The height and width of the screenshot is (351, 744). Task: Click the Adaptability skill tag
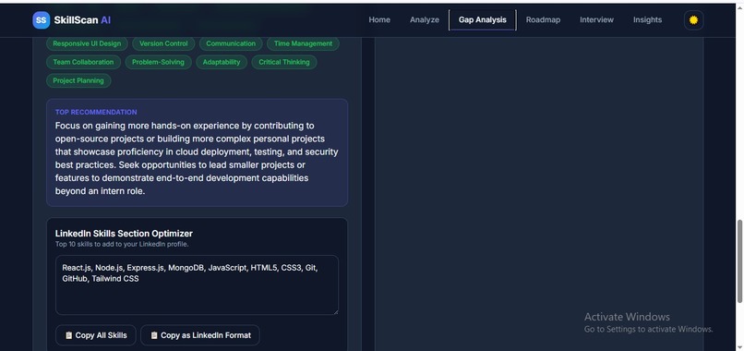[x=222, y=62]
